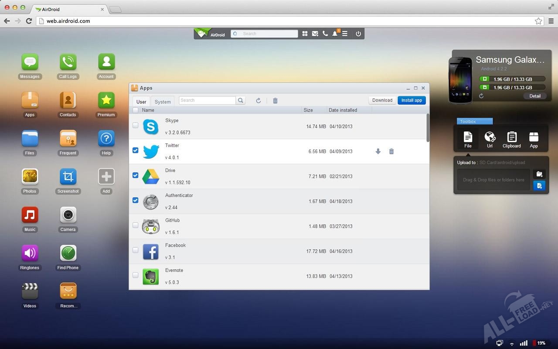Viewport: 558px width, 349px height.
Task: Toggle the select-all apps checkbox
Action: tap(135, 110)
